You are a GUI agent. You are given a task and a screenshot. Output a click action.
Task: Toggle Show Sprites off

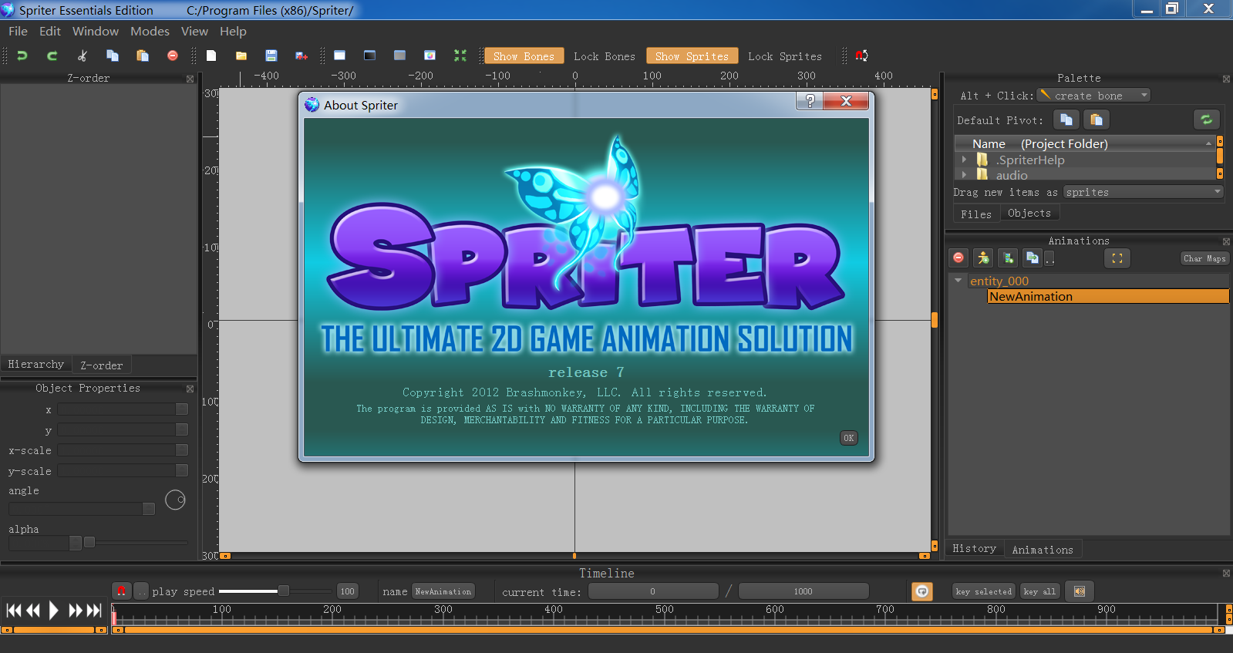pyautogui.click(x=692, y=56)
